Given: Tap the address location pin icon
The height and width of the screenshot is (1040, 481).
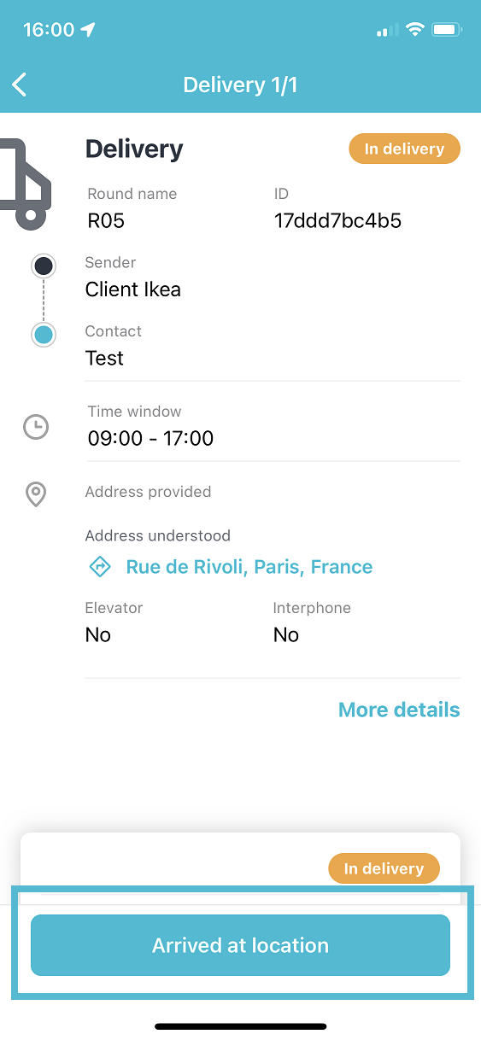Looking at the screenshot, I should (x=36, y=494).
